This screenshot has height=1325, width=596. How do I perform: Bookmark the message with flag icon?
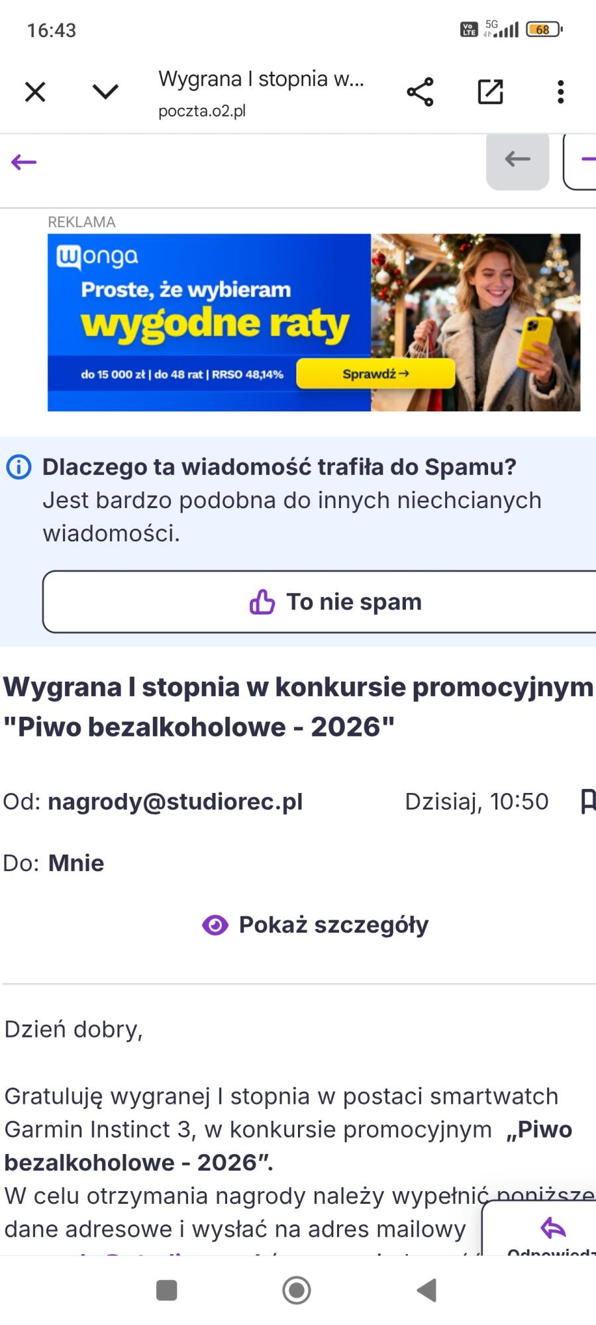(x=587, y=802)
